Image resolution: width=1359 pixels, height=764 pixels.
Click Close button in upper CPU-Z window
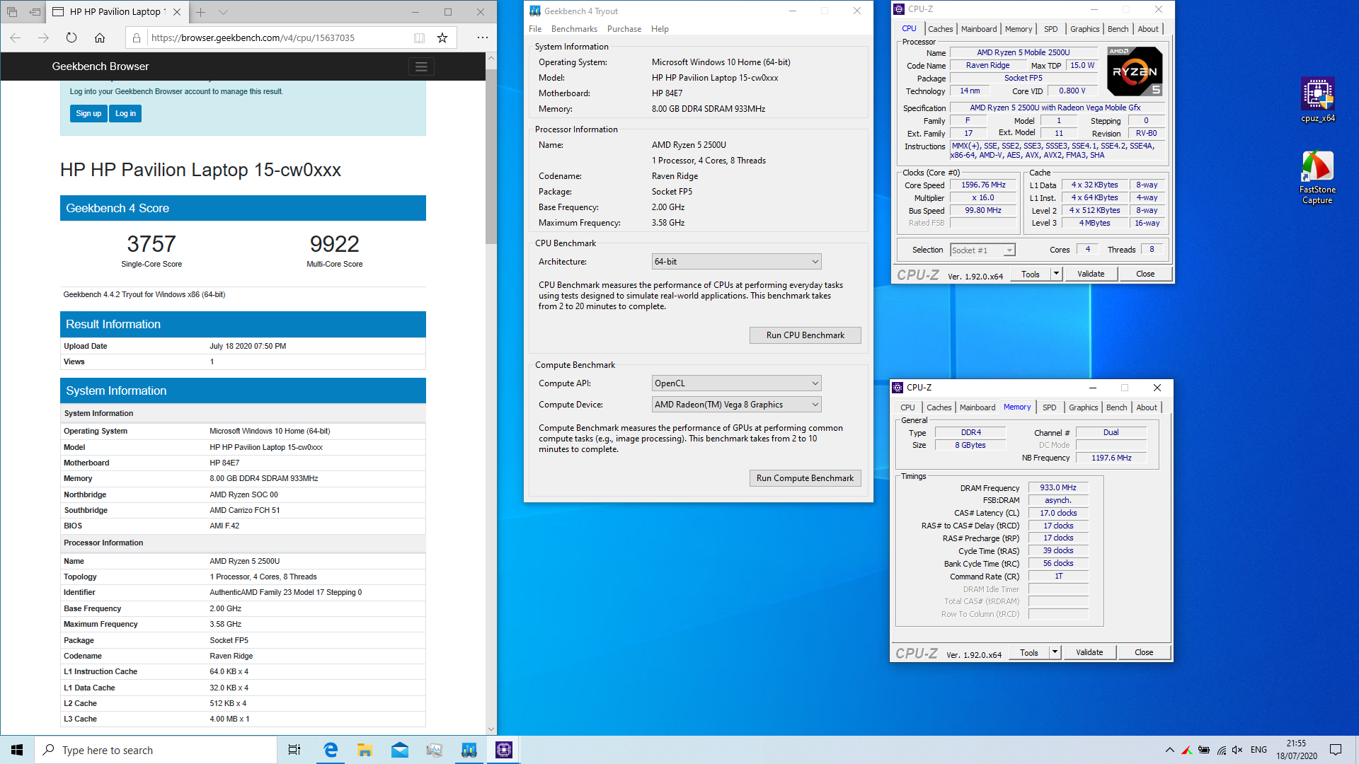[x=1145, y=274]
